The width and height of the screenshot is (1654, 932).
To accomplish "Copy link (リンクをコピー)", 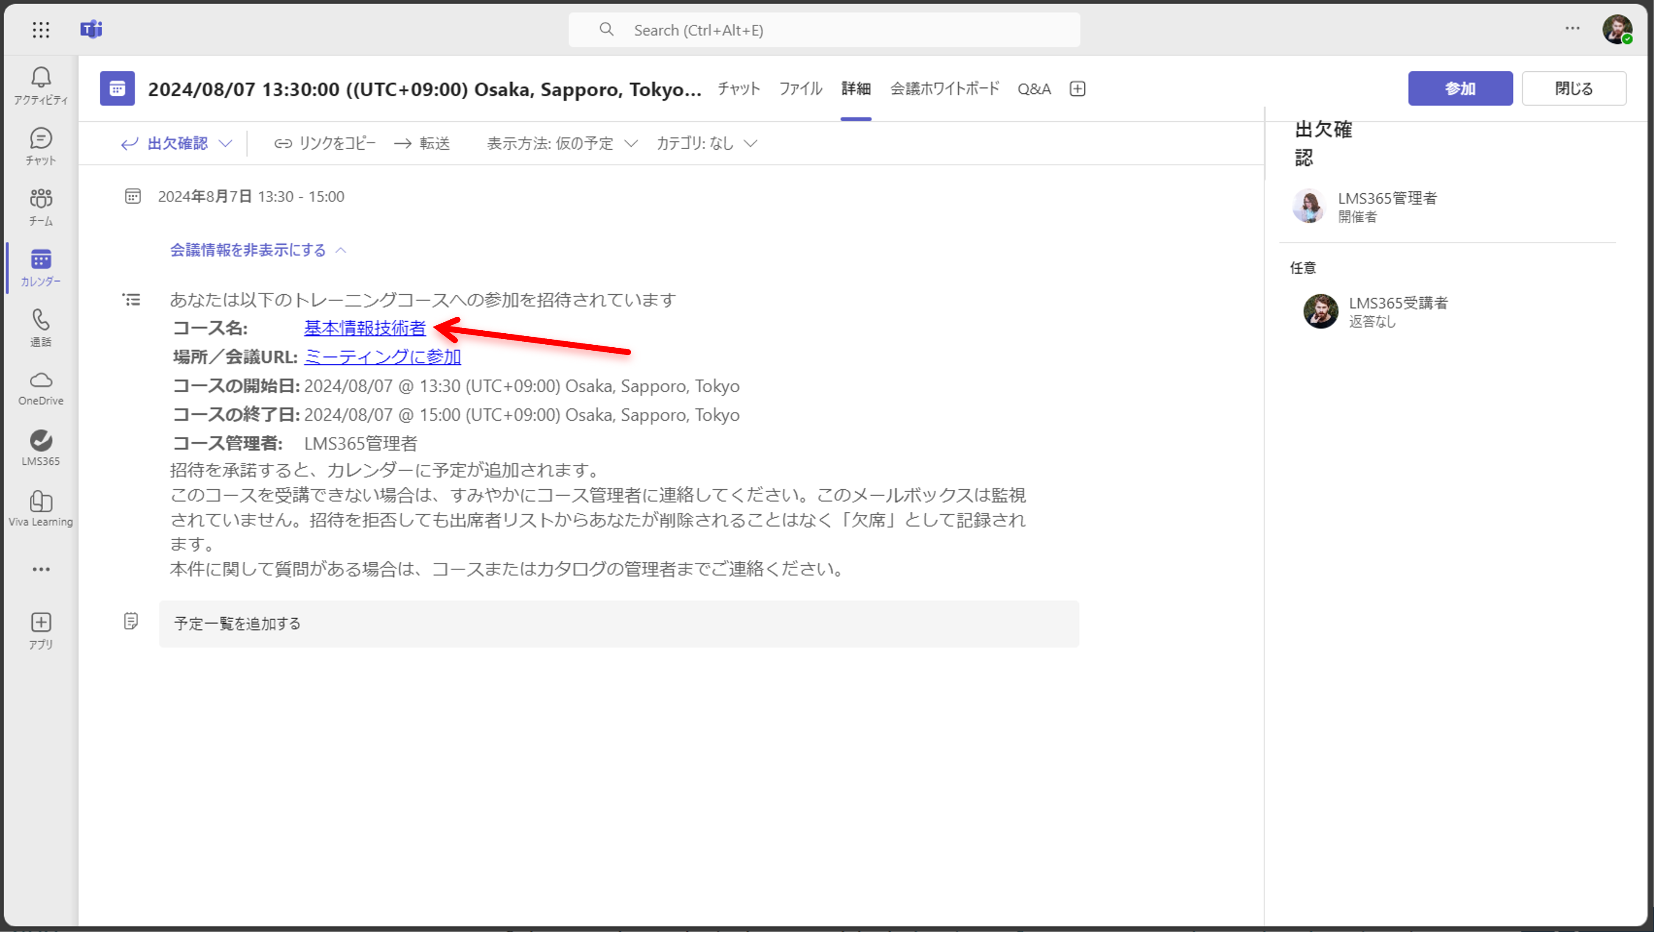I will [x=325, y=143].
